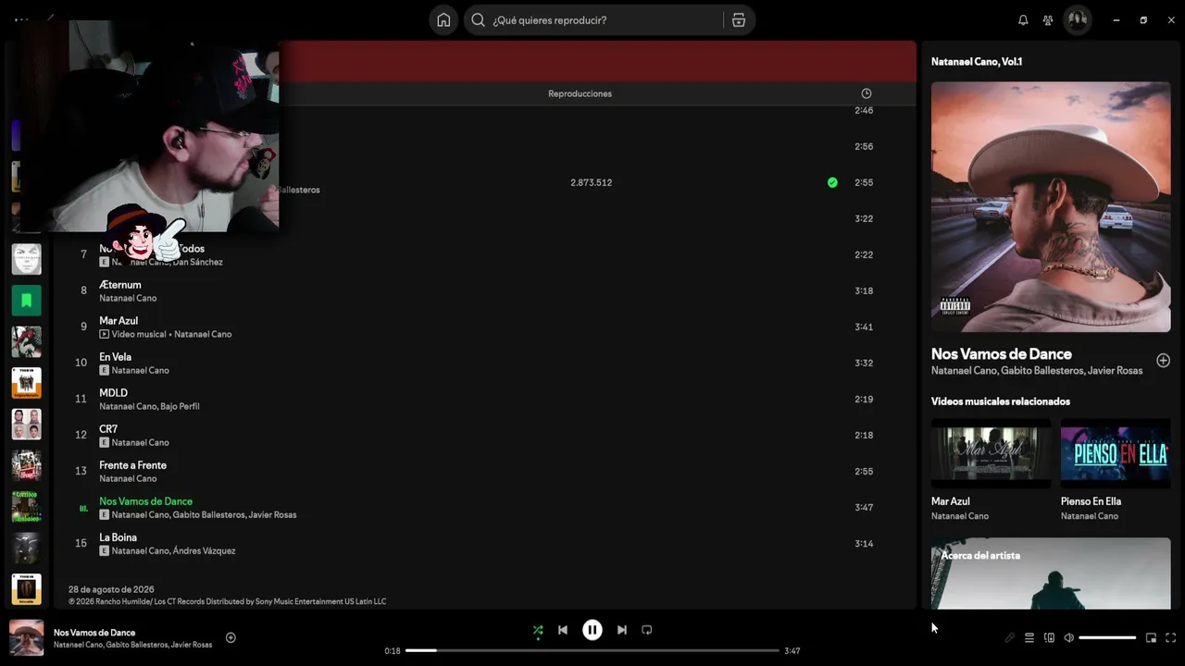Go to Spotify Home
Screen dimensions: 1185x666
[x=443, y=20]
